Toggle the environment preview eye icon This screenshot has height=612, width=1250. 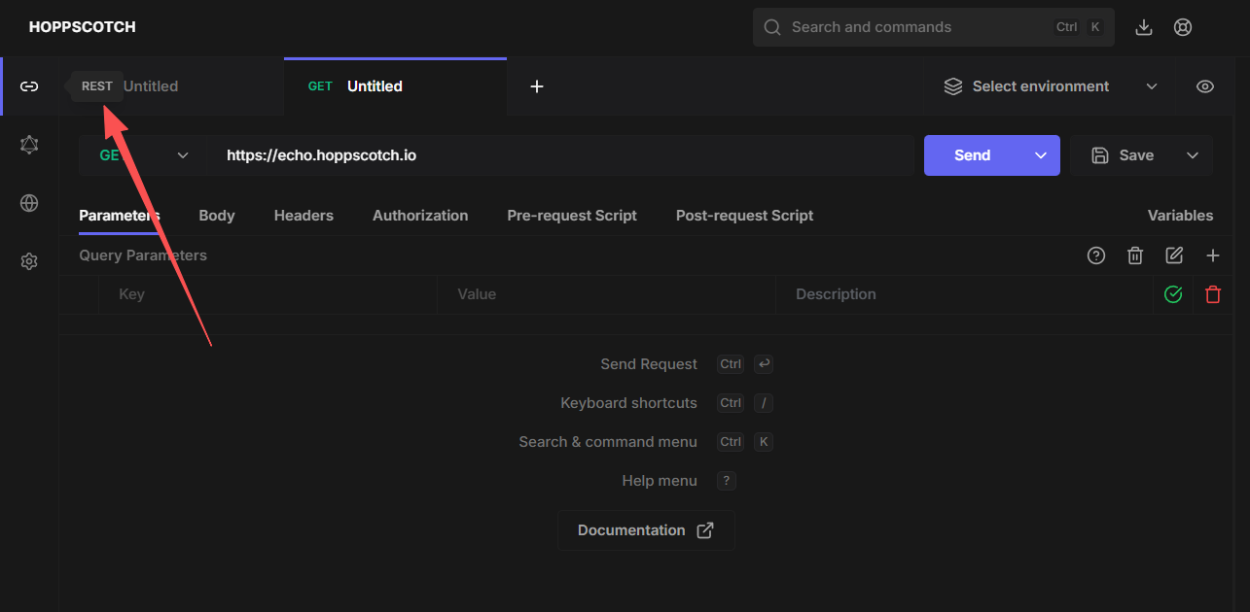click(1205, 86)
